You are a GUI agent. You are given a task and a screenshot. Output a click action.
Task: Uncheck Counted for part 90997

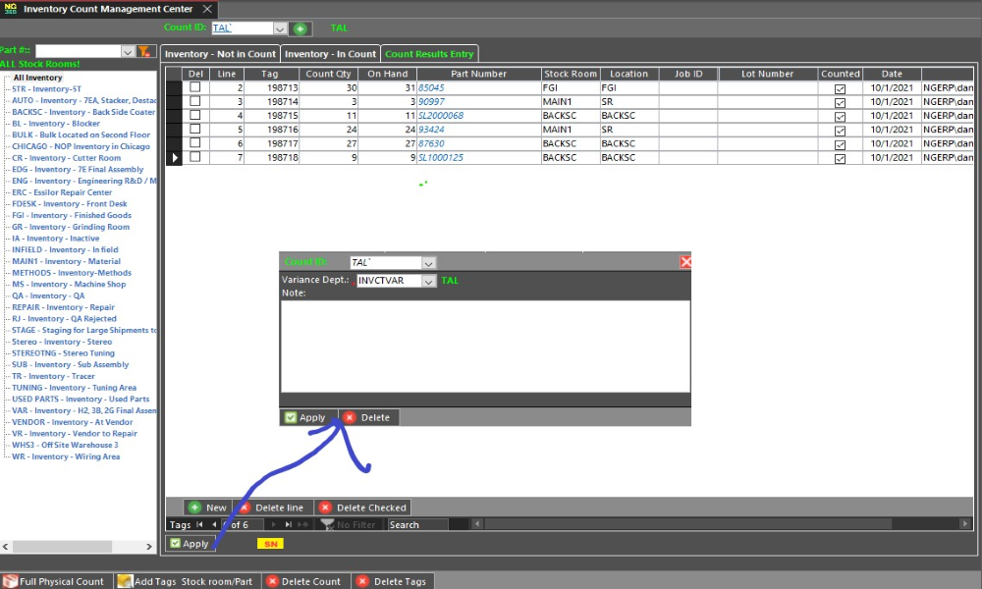[x=840, y=102]
